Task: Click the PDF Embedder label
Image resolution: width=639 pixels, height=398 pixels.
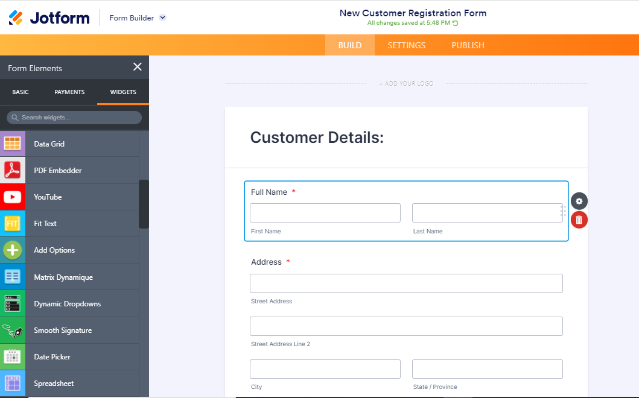Action: click(x=58, y=170)
